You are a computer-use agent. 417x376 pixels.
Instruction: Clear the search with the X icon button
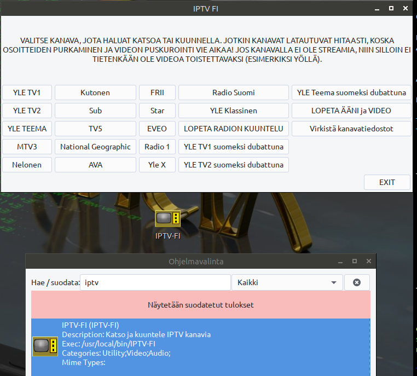tap(357, 282)
